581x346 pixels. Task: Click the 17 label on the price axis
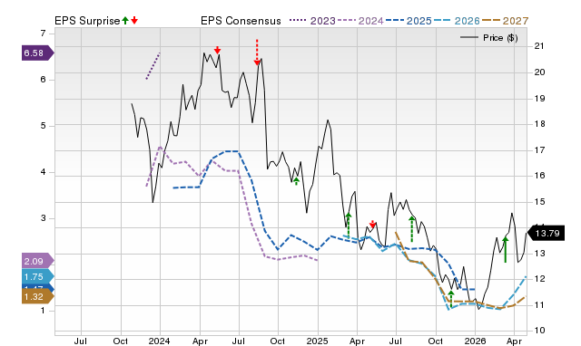[x=539, y=149]
